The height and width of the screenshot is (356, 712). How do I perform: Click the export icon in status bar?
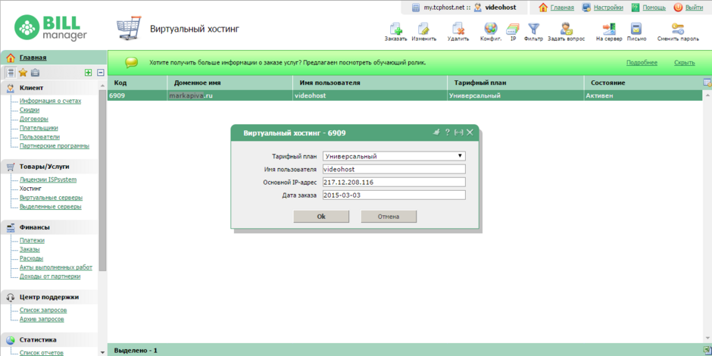[707, 349]
